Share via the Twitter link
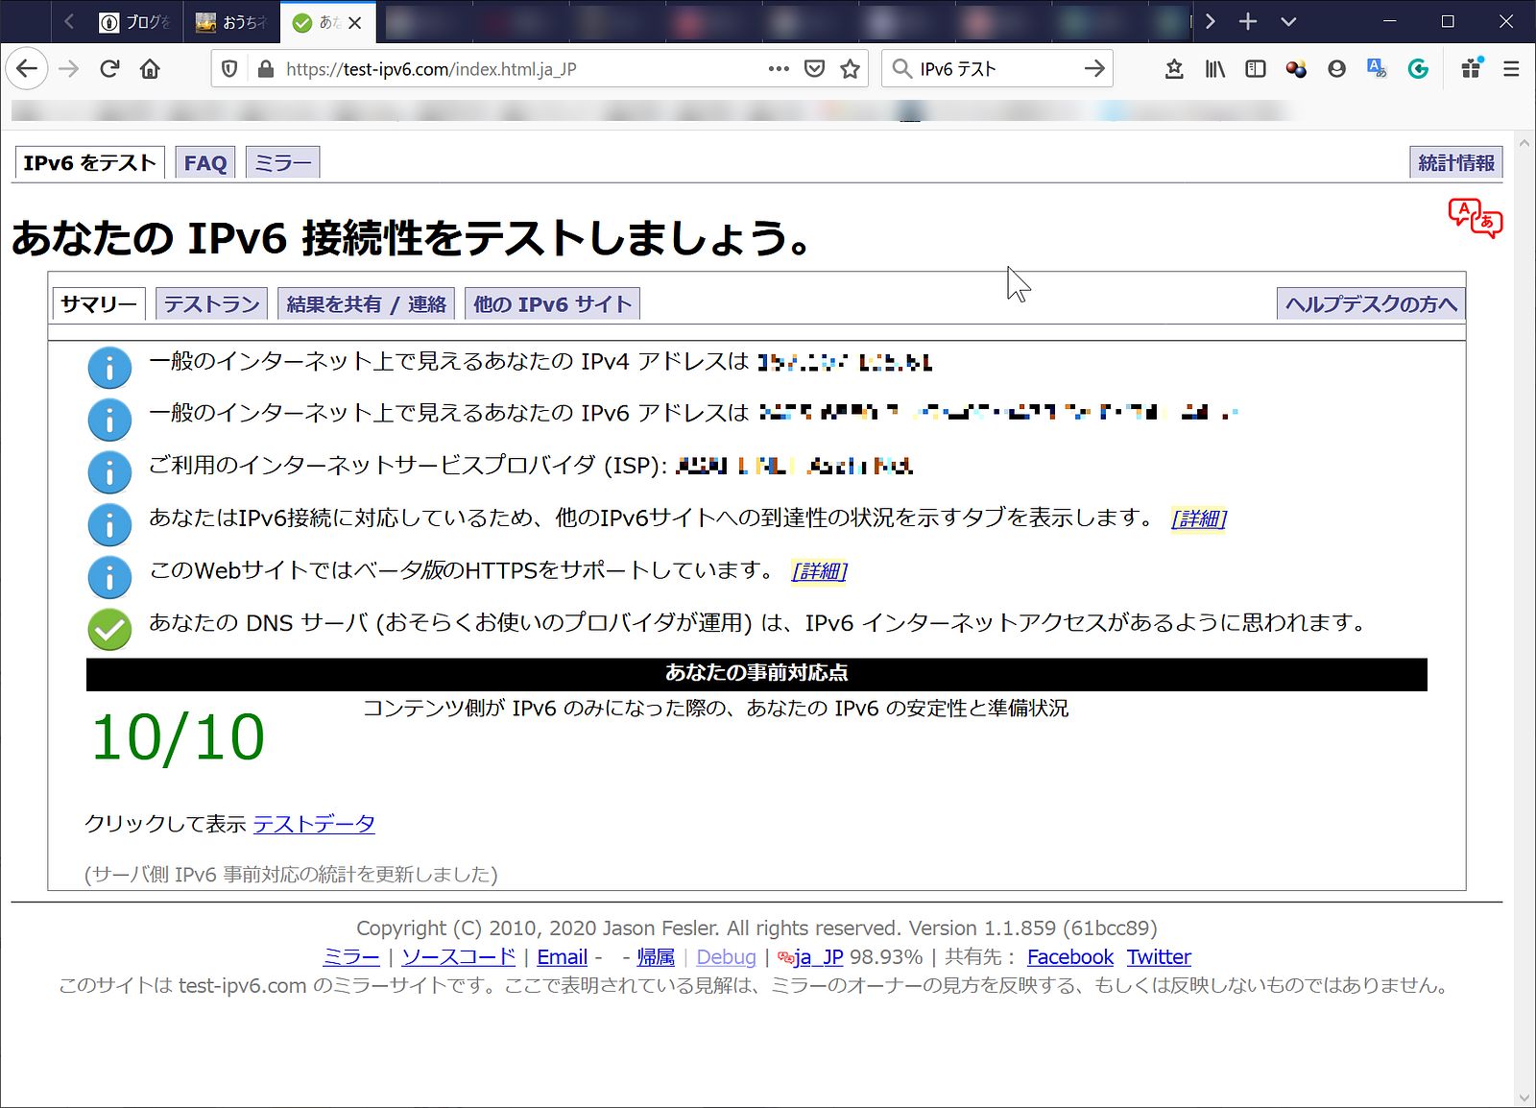This screenshot has width=1536, height=1108. [1159, 957]
